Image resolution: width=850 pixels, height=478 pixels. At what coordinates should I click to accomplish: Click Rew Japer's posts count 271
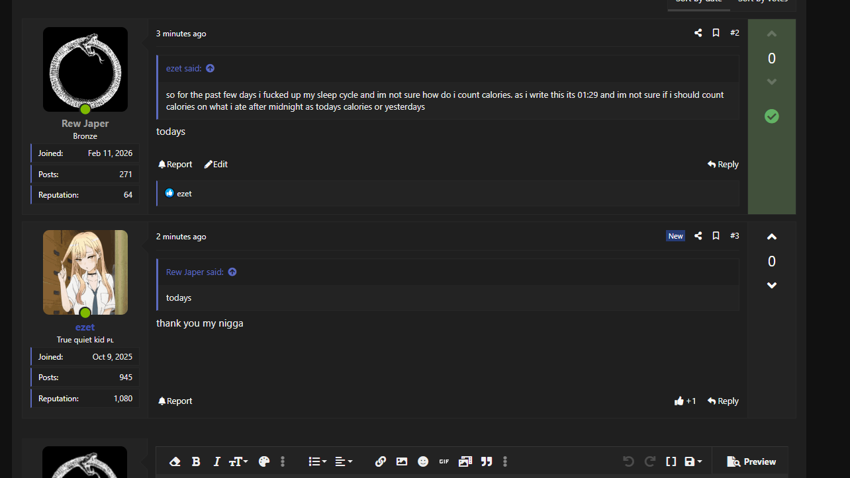pyautogui.click(x=126, y=175)
